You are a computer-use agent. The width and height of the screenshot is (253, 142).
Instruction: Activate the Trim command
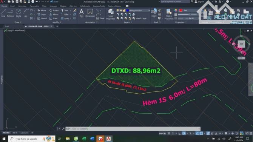[65, 10]
